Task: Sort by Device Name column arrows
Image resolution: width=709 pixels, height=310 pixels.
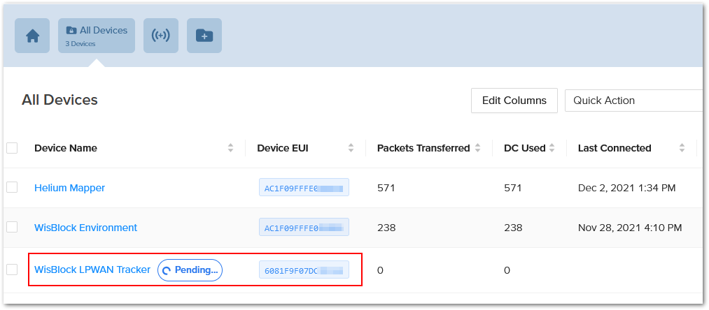Action: pyautogui.click(x=231, y=148)
